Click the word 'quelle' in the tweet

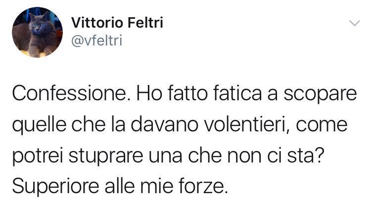[39, 126]
